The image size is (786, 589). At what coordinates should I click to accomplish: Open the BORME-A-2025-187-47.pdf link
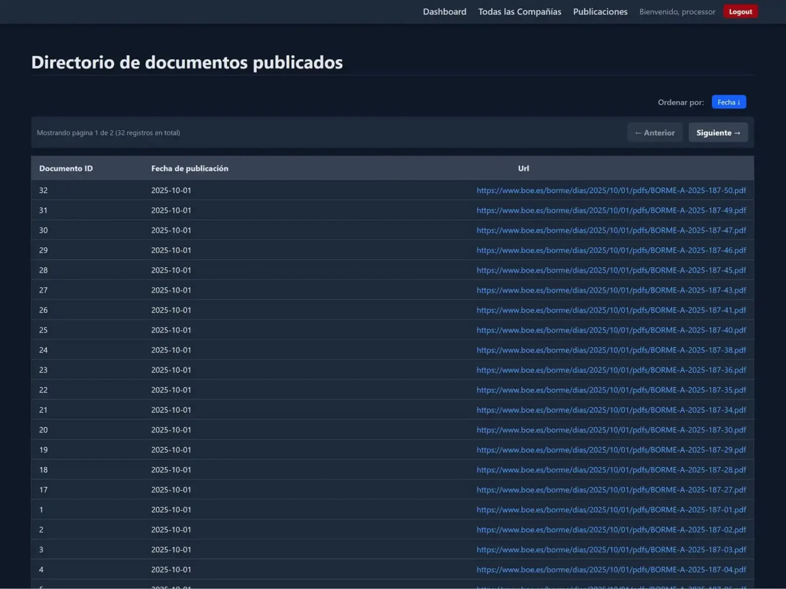(x=611, y=230)
